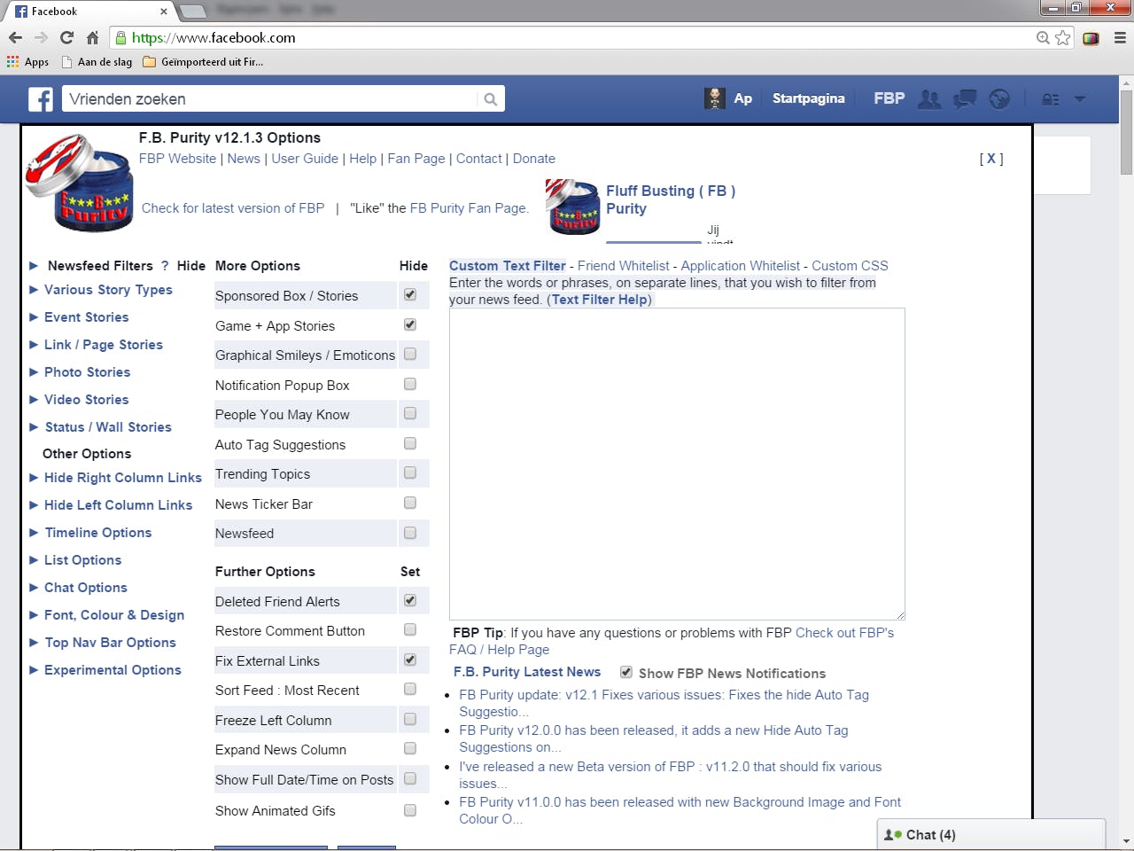Click Check for latest version of FBP
1134x851 pixels.
click(x=233, y=207)
